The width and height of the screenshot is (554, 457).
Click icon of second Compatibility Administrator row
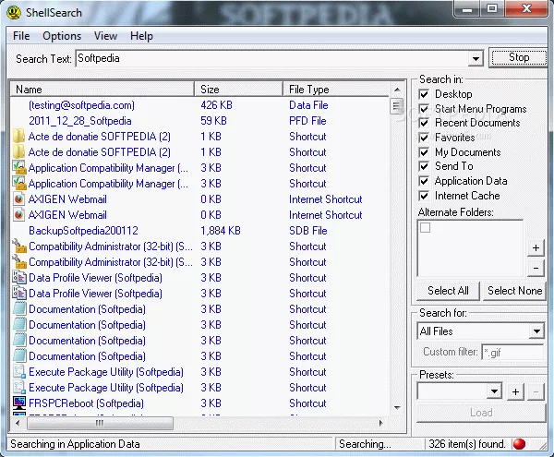click(x=19, y=261)
